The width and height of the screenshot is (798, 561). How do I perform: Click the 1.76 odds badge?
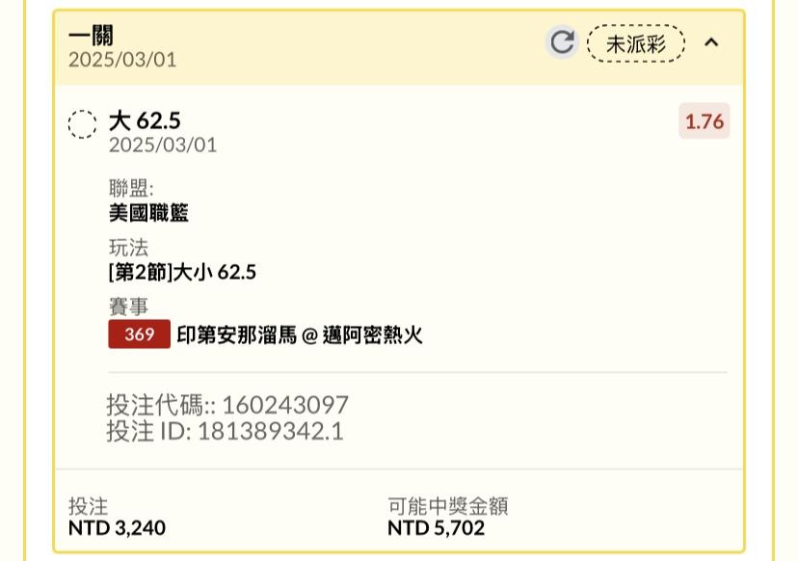705,121
